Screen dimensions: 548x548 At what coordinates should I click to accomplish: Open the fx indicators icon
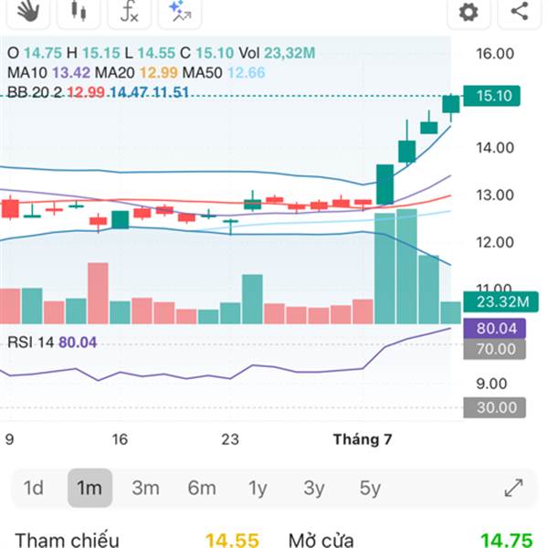[130, 11]
